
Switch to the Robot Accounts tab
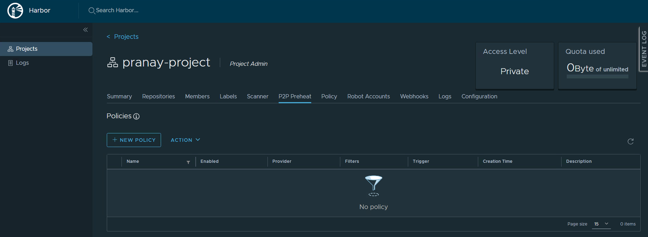(x=369, y=96)
